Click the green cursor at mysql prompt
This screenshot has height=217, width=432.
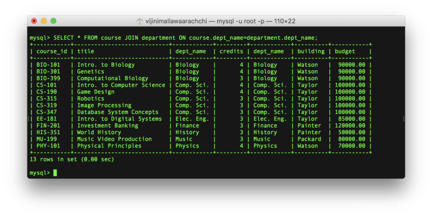coord(55,173)
